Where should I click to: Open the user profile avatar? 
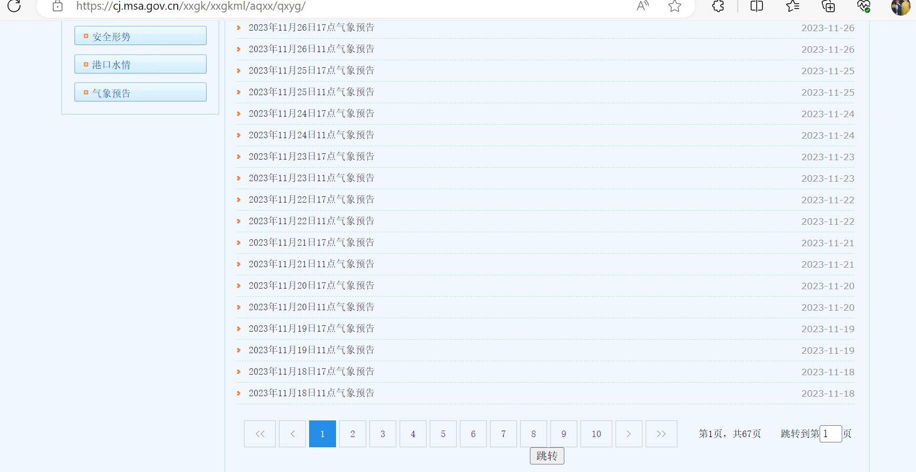point(900,7)
